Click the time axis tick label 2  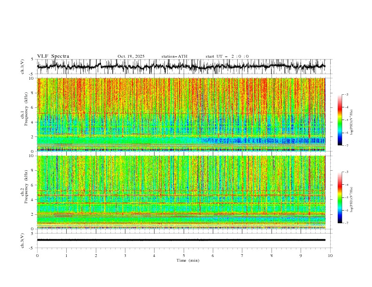[x=96, y=256]
